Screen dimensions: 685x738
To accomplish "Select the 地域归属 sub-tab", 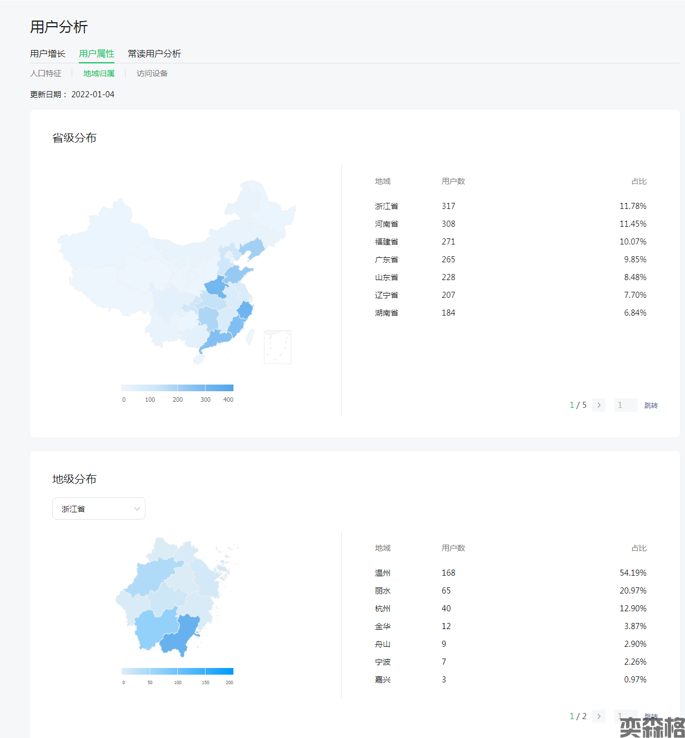I will click(x=99, y=73).
